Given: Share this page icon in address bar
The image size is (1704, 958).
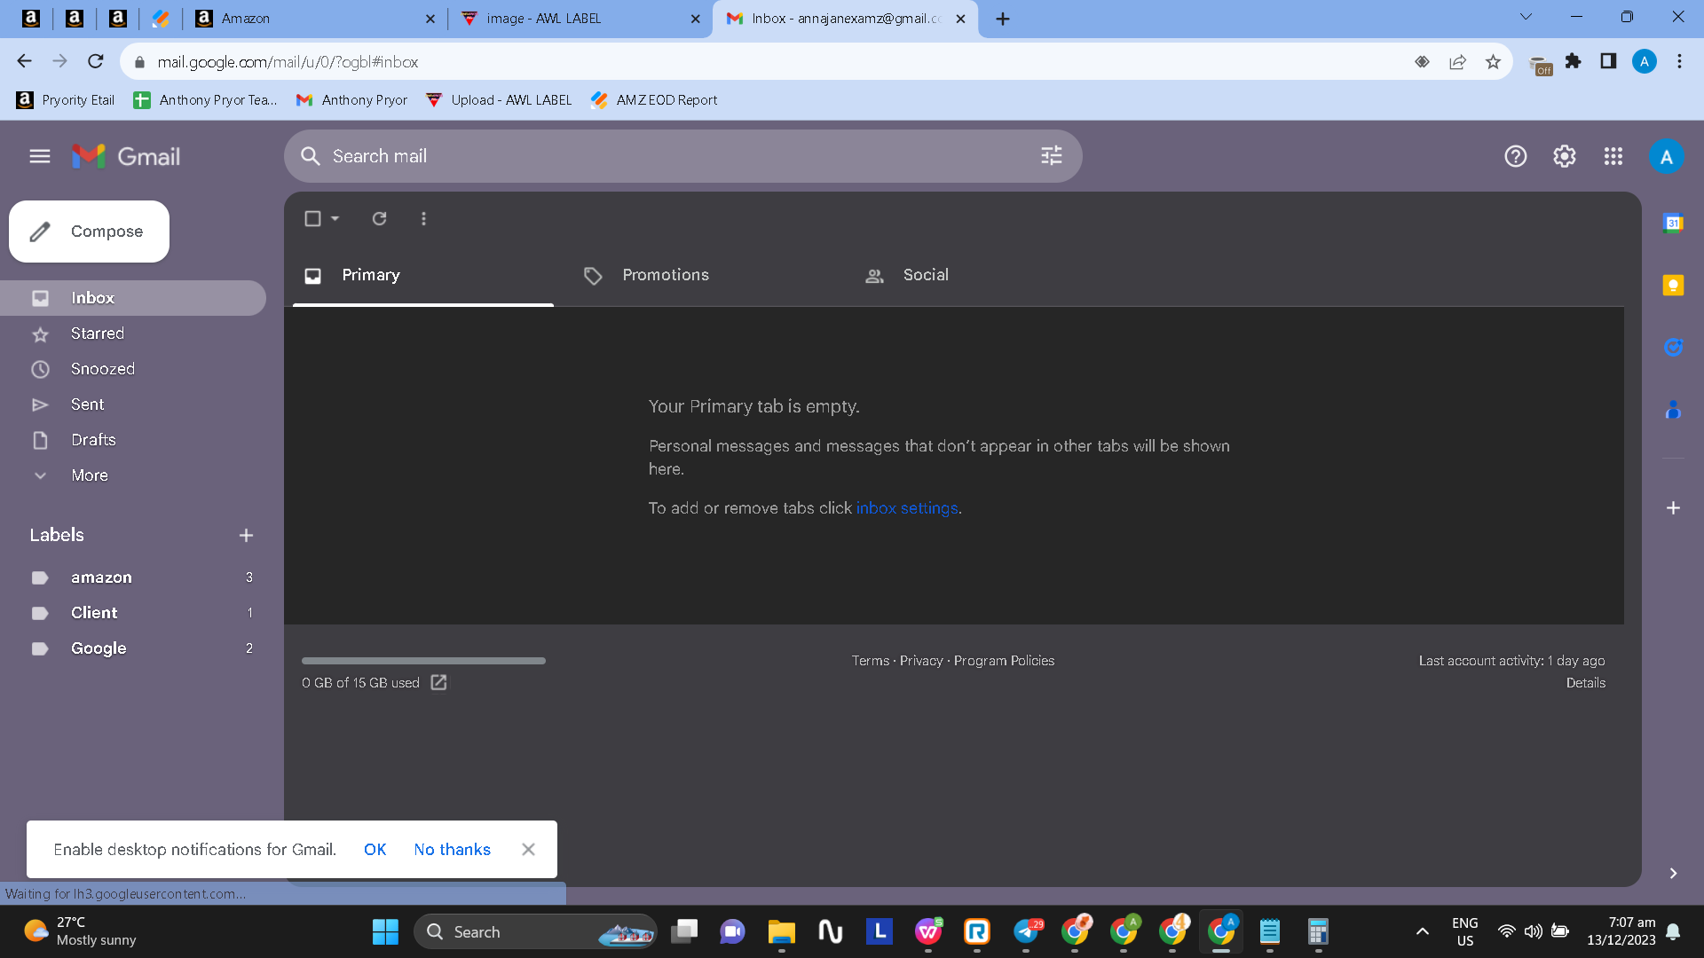Looking at the screenshot, I should point(1457,61).
